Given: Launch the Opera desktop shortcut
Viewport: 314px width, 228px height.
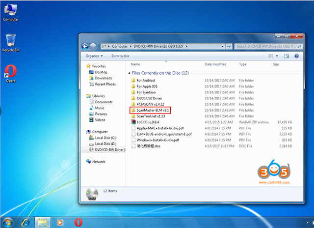Looking at the screenshot, I should [11, 74].
